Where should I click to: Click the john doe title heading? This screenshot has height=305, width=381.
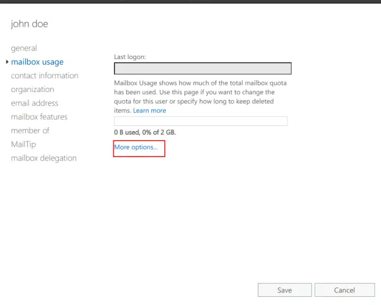pos(30,24)
